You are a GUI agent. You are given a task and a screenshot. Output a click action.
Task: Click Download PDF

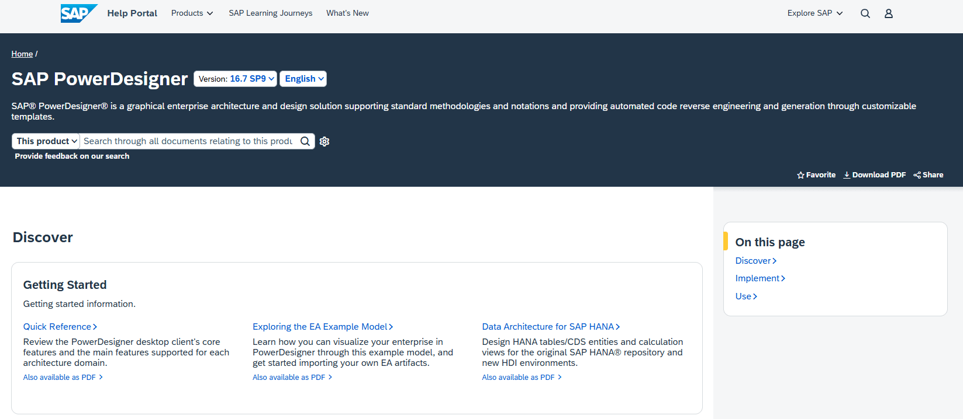click(x=874, y=175)
